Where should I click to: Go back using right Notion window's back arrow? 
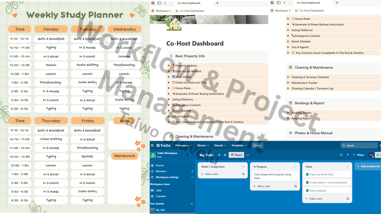coord(284,3)
